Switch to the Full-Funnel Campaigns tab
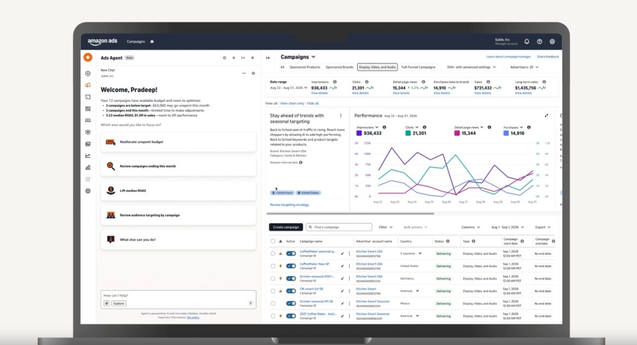The height and width of the screenshot is (345, 637). point(418,67)
